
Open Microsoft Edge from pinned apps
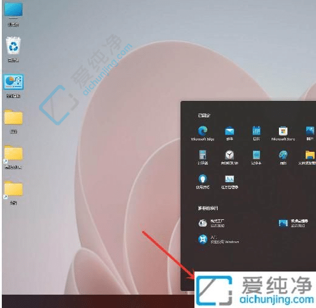[x=202, y=133]
